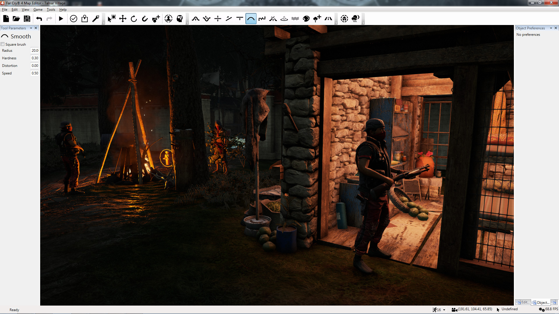Click the 68.8 FPS status readout
Screen dimensions: 559x314
pos(551,309)
